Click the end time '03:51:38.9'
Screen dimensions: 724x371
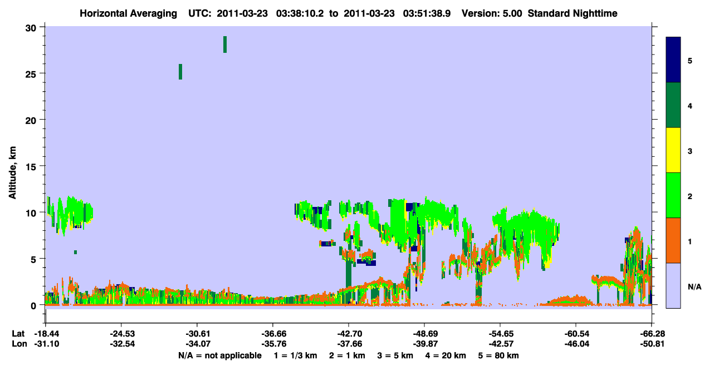pos(426,13)
